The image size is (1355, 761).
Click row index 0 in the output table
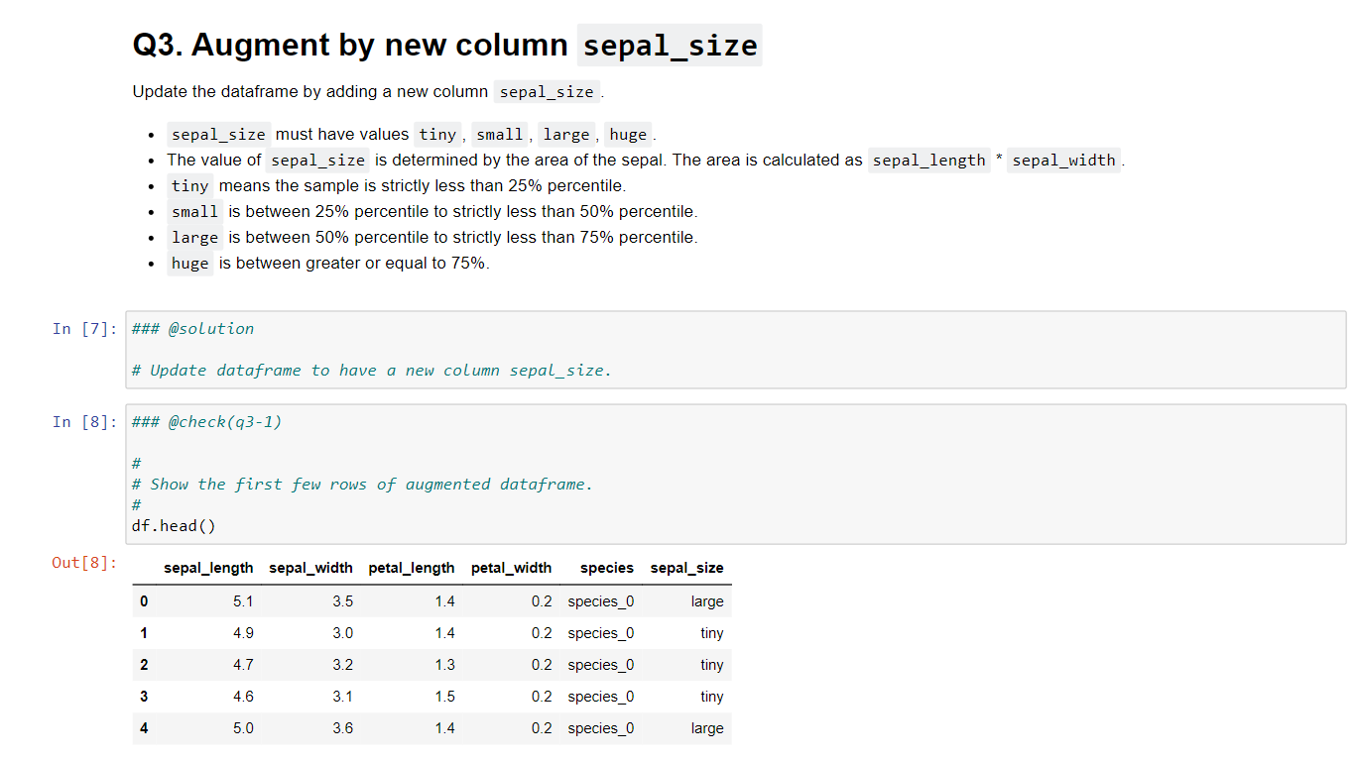pyautogui.click(x=143, y=601)
